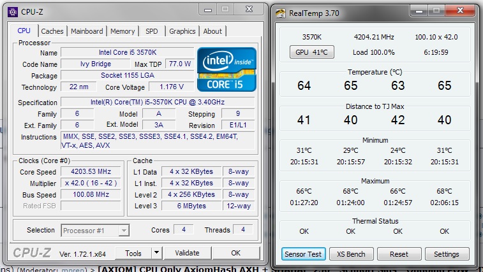Click the Tools button in CPU-Z

(x=133, y=253)
